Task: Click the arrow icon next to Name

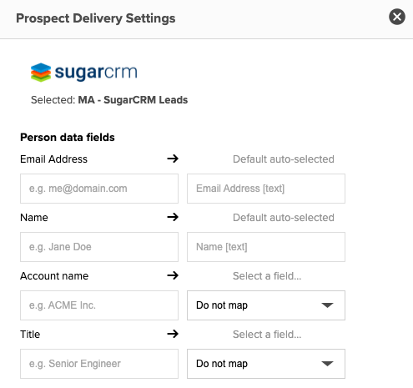Action: (173, 217)
